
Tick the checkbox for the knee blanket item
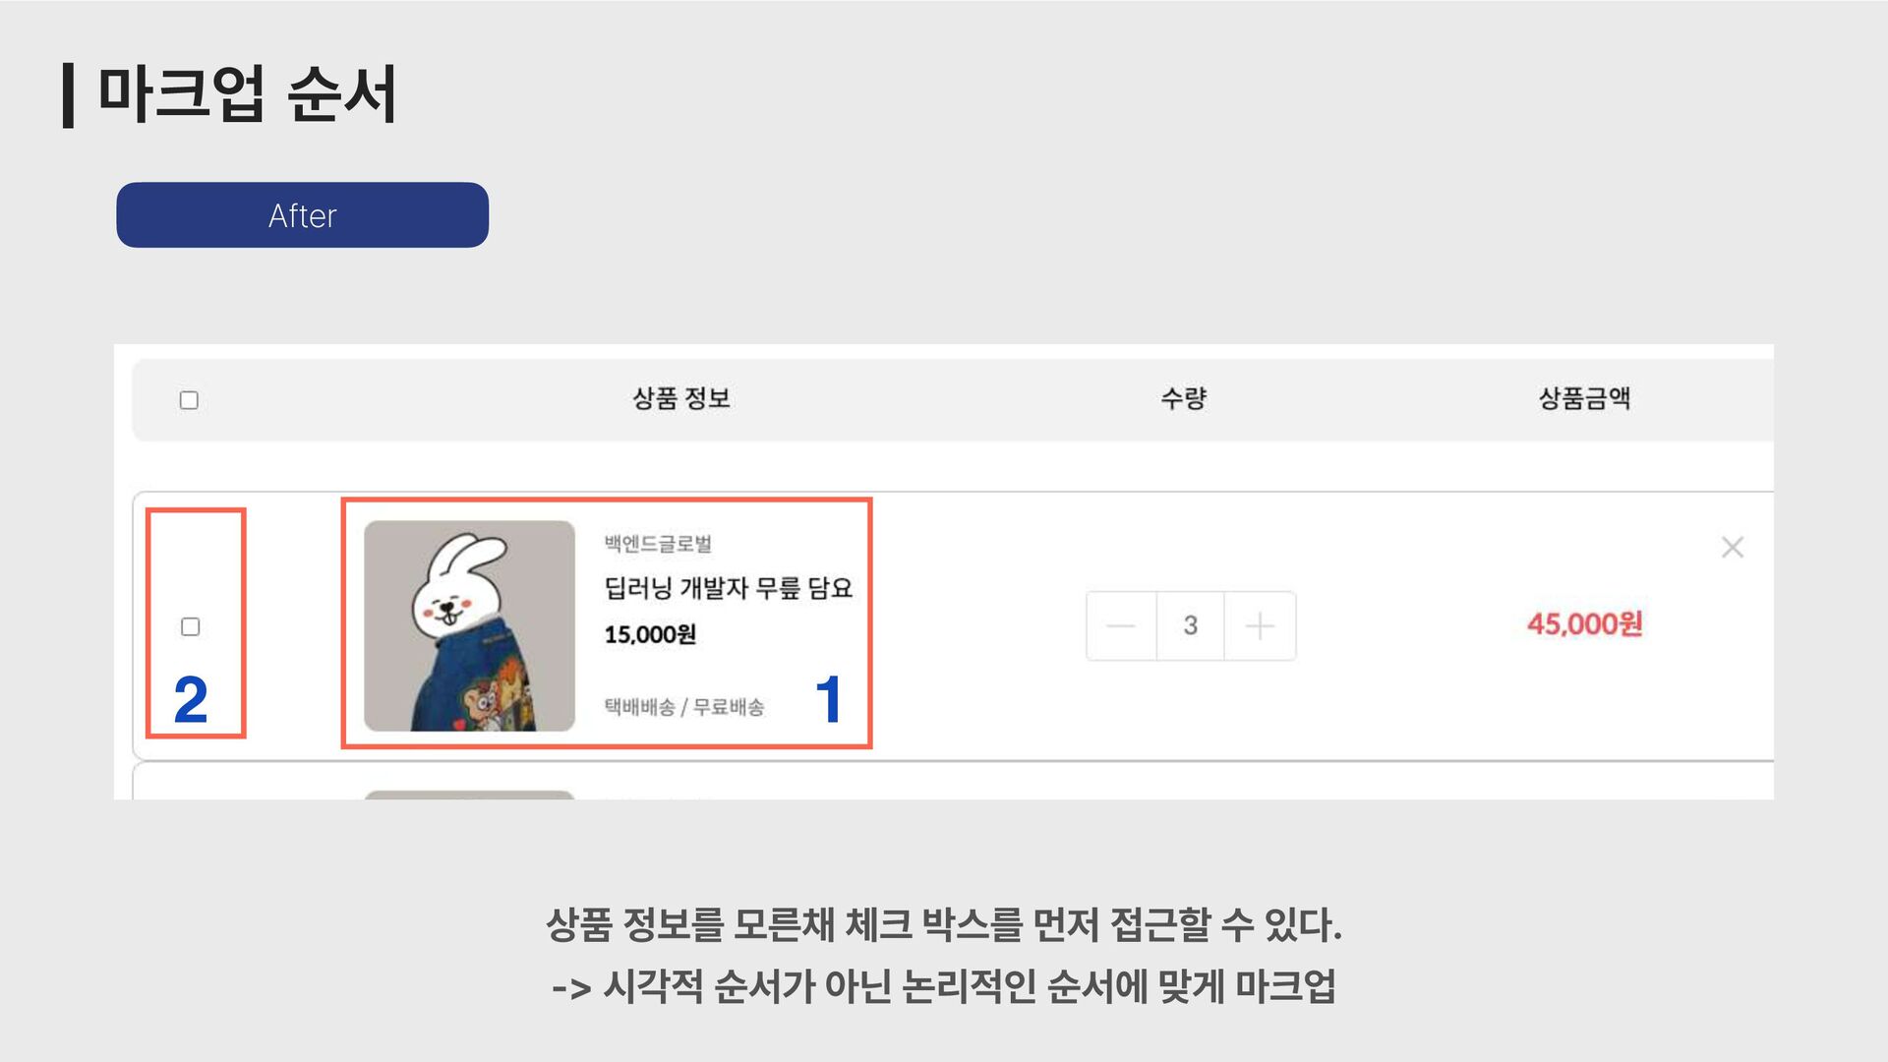[191, 626]
